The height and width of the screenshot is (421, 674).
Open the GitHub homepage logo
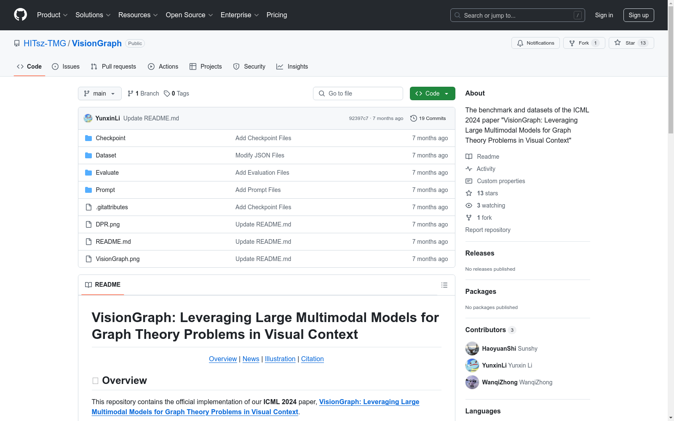pos(20,15)
